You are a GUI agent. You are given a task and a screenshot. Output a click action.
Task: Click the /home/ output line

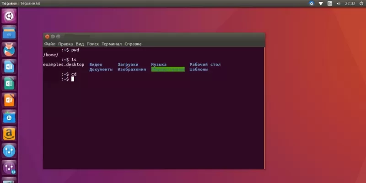pos(51,55)
